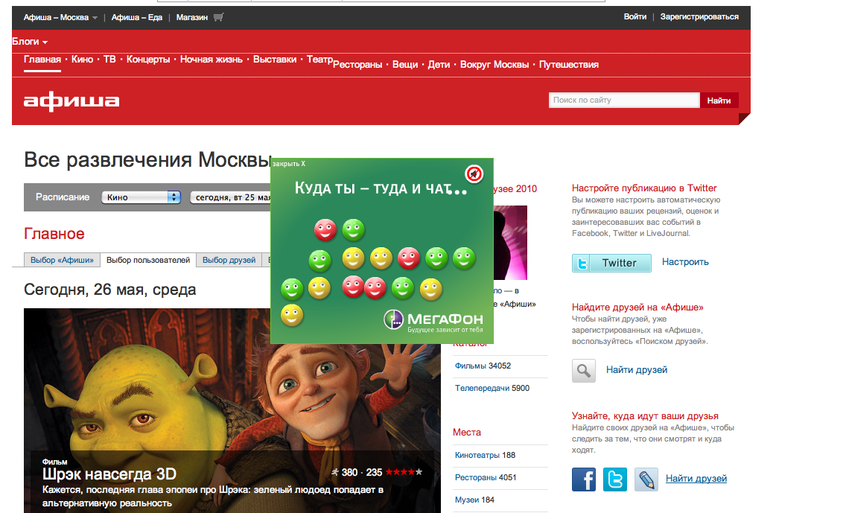Open the Магазин link

coord(192,17)
